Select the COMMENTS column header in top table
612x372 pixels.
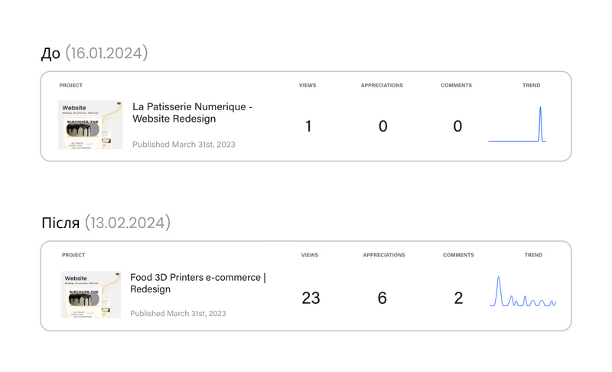tap(456, 85)
